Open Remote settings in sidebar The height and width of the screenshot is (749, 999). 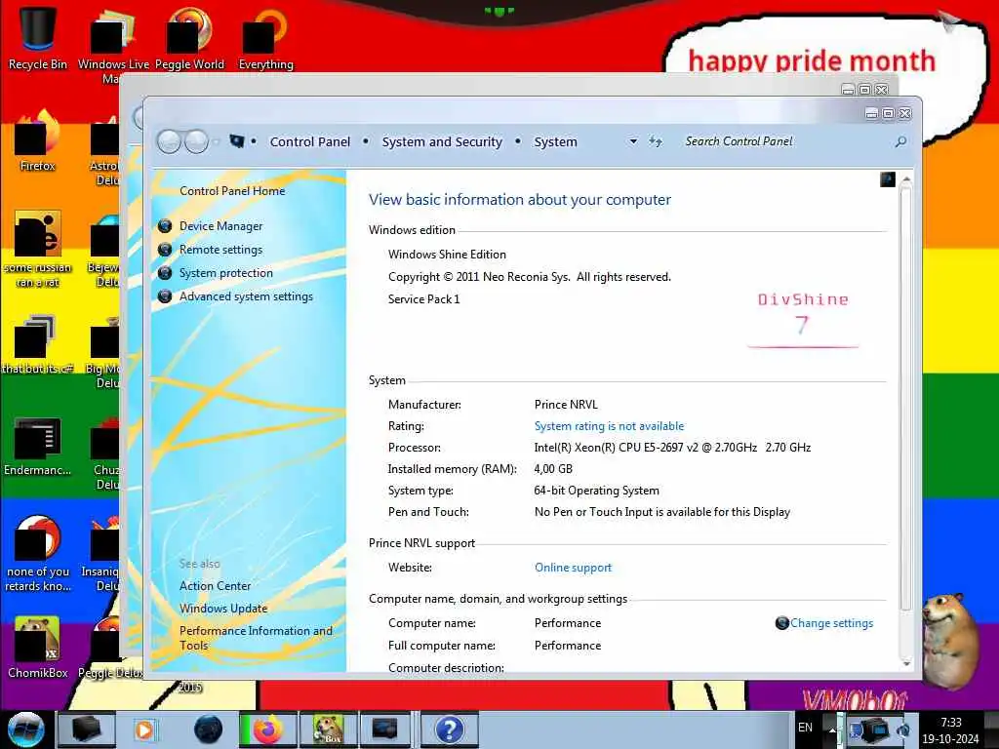click(220, 250)
